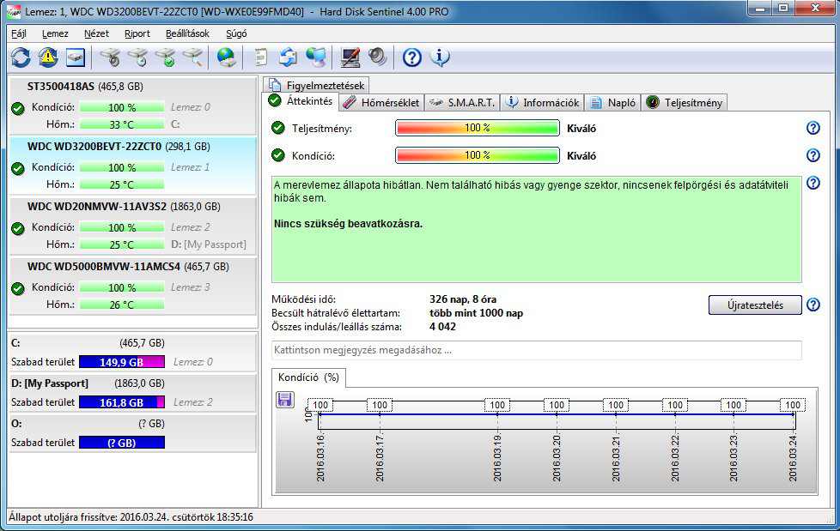This screenshot has width=840, height=531.
Task: Open the Nézet menu
Action: (96, 33)
